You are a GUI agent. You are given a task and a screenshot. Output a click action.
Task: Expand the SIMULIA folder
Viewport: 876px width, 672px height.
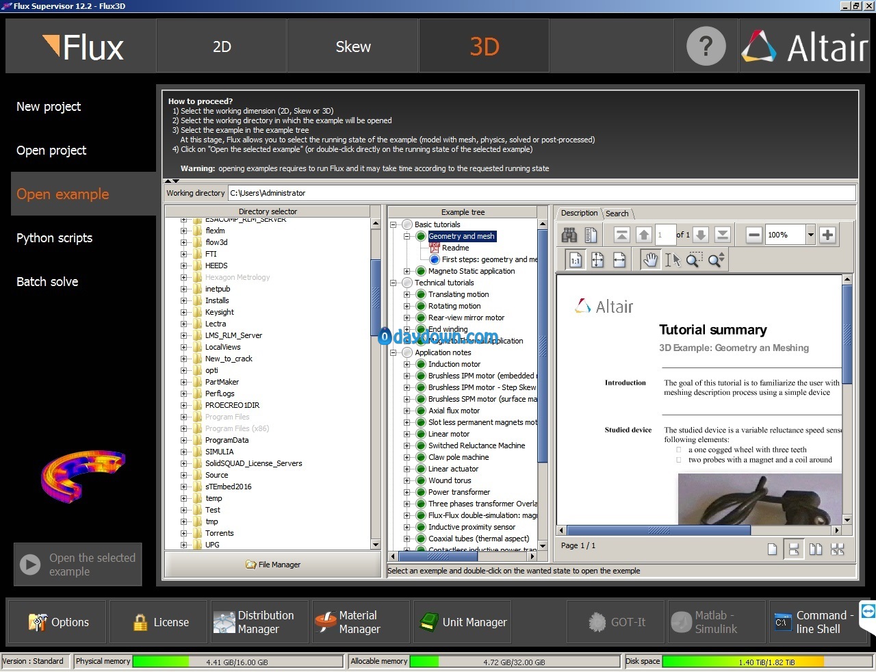pyautogui.click(x=183, y=452)
